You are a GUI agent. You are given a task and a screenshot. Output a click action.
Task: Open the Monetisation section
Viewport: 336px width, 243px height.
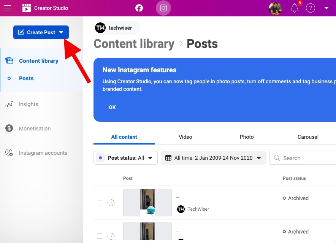pos(35,129)
